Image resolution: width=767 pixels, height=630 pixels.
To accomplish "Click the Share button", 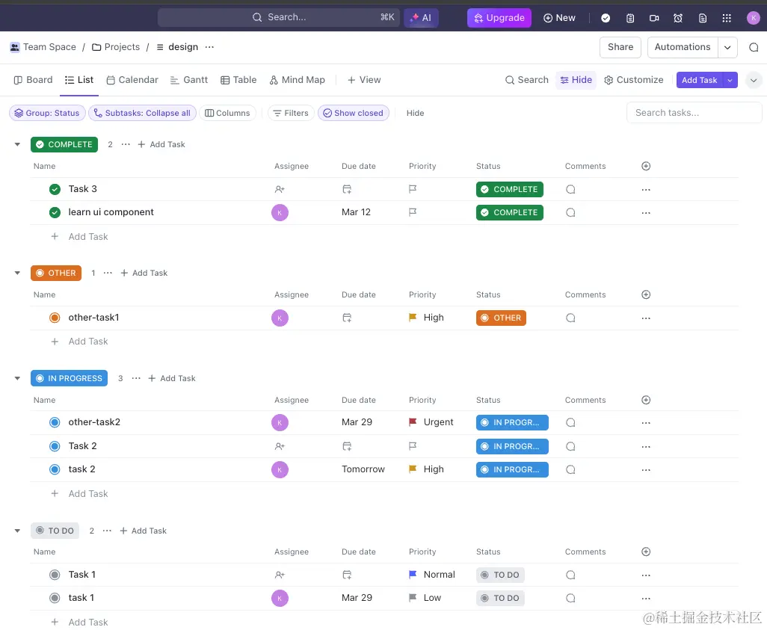I will [620, 47].
